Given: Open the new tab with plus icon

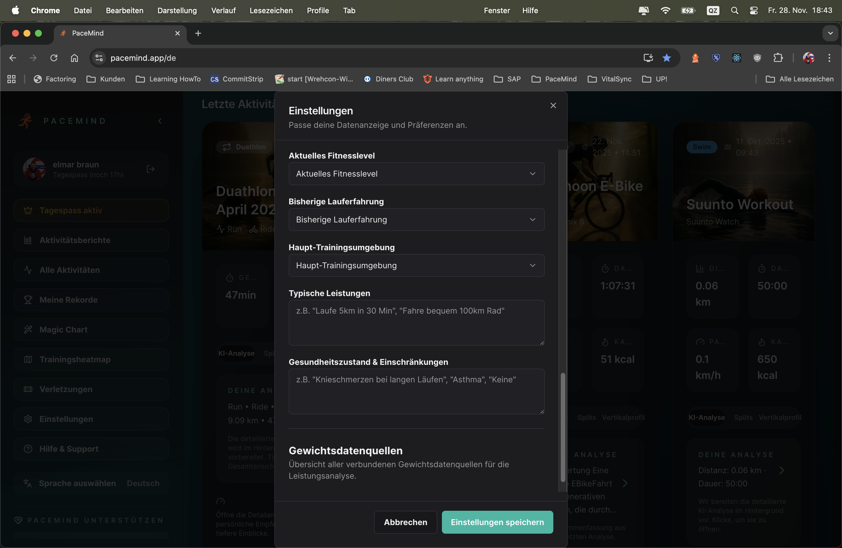Looking at the screenshot, I should click(198, 33).
